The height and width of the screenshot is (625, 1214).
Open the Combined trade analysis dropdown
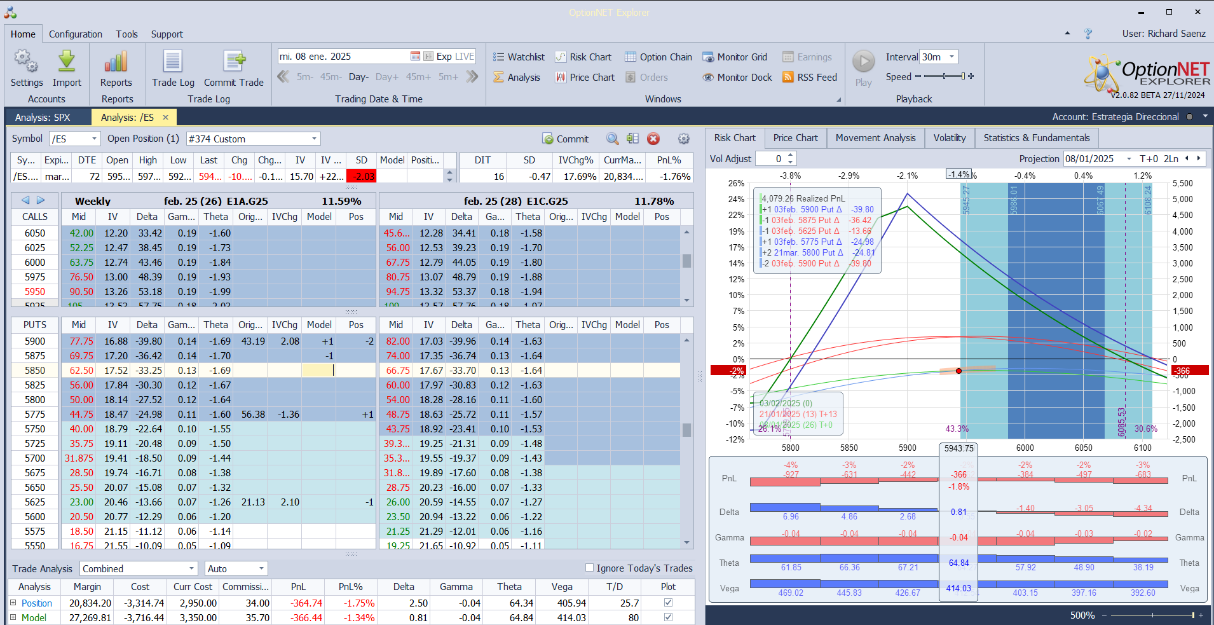click(191, 568)
